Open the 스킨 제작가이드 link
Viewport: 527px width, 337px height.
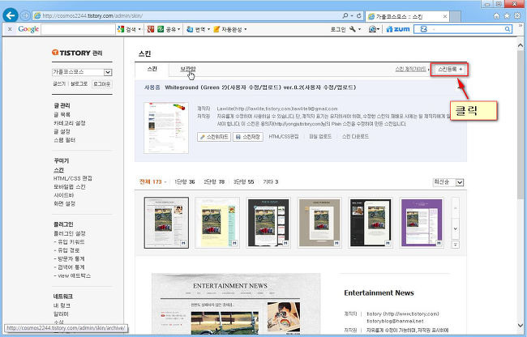[411, 69]
